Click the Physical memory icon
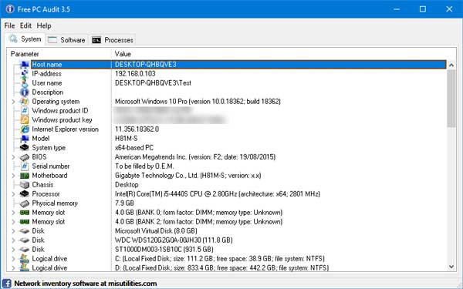Viewport: 463px width, 289px height. (25, 203)
